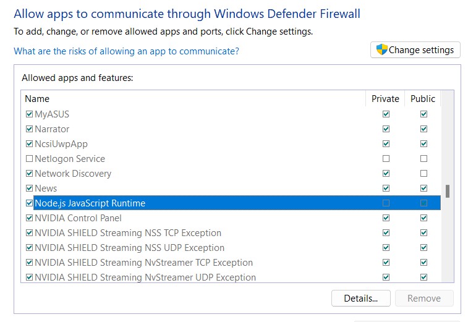Sort by the Private column header
Viewport: 468px width, 322px height.
tap(385, 99)
